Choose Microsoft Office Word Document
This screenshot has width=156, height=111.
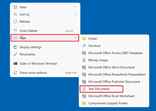[114, 67]
